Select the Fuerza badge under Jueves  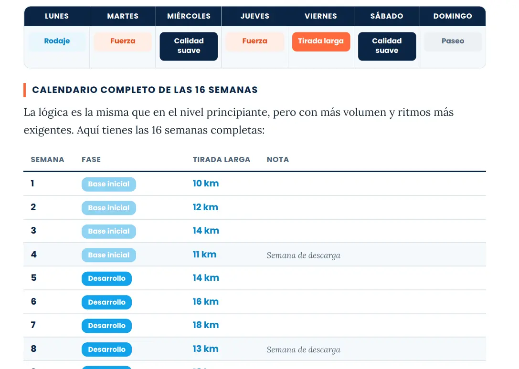pos(255,41)
